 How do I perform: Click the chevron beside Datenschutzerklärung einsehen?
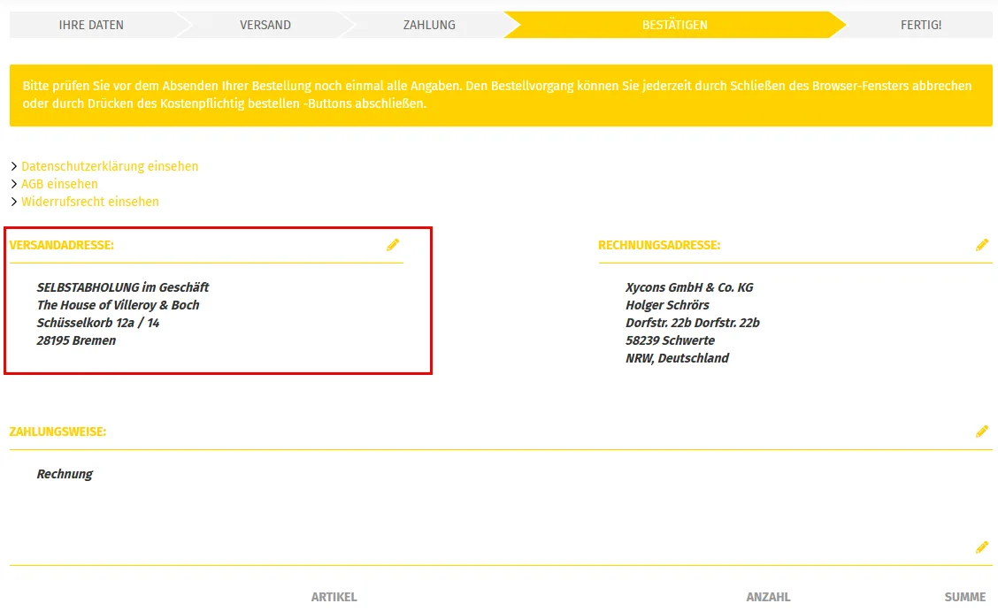click(x=14, y=166)
